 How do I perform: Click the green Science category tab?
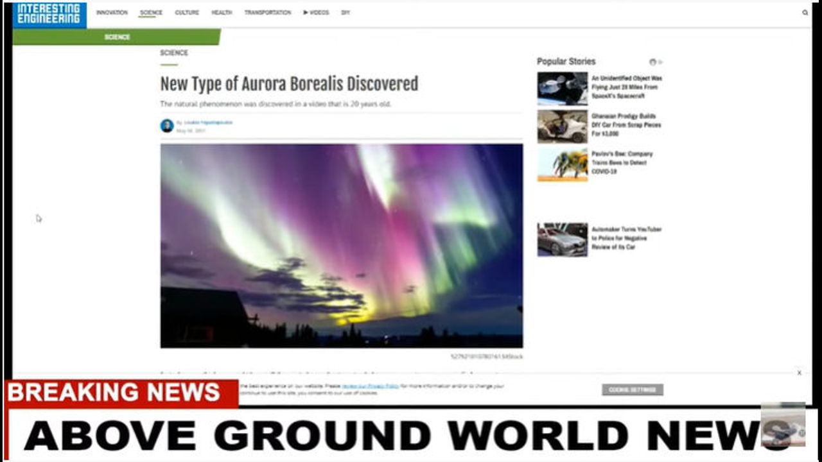tap(117, 37)
